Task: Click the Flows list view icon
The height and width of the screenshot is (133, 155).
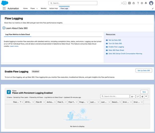Action: click(x=9, y=92)
